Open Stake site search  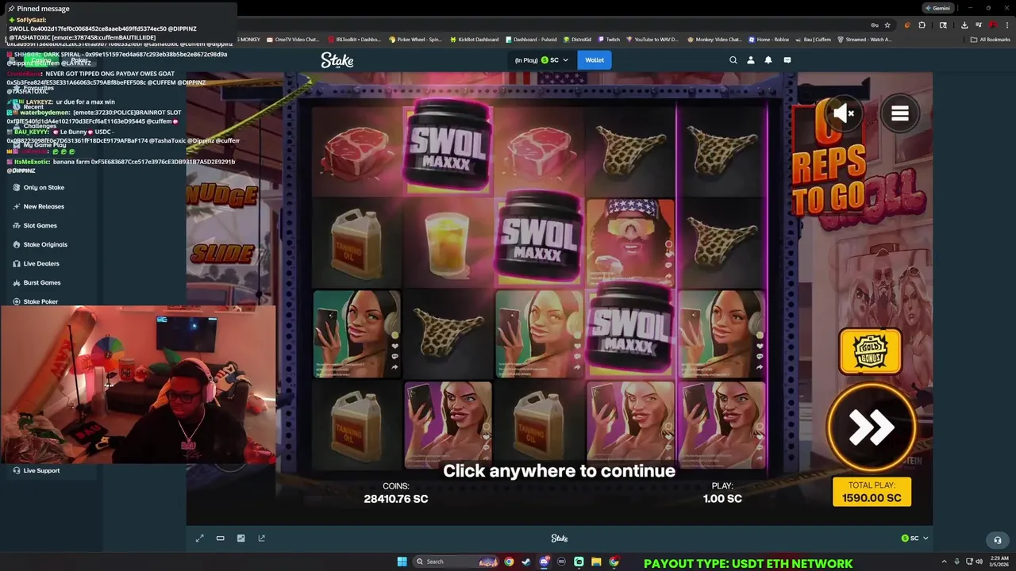pos(733,59)
